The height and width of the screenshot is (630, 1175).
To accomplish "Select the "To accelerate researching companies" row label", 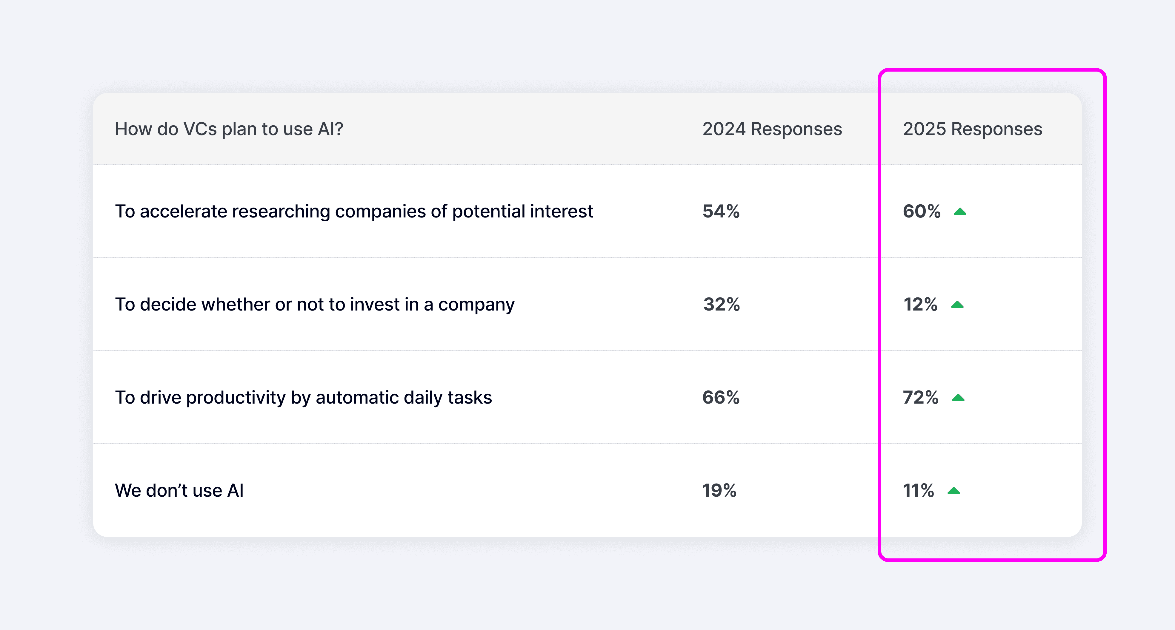I will (x=354, y=211).
